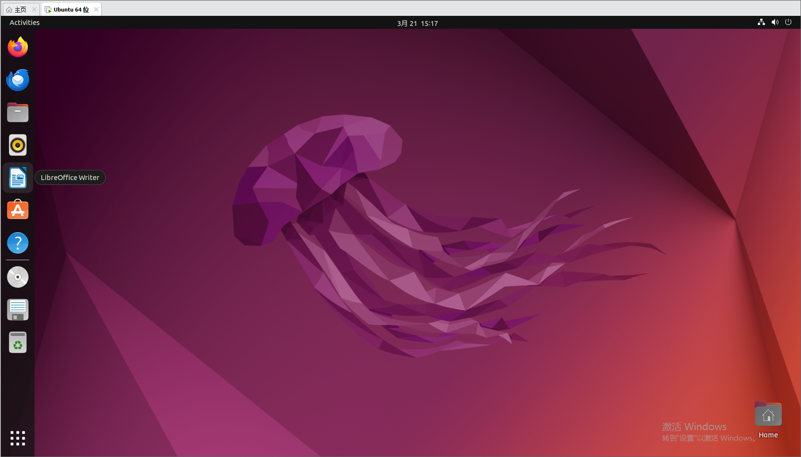Open the power menu icon
801x457 pixels.
[x=788, y=22]
